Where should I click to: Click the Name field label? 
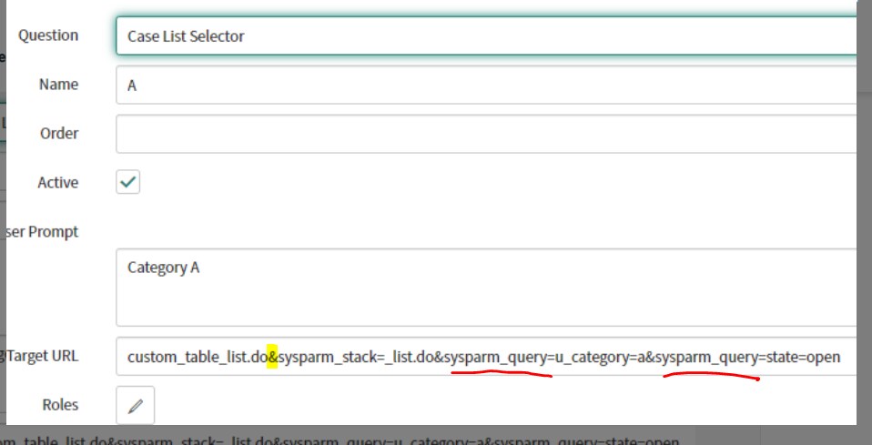point(58,85)
